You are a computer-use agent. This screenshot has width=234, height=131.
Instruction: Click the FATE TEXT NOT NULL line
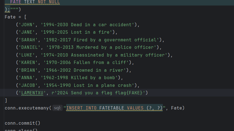click(x=35, y=2)
